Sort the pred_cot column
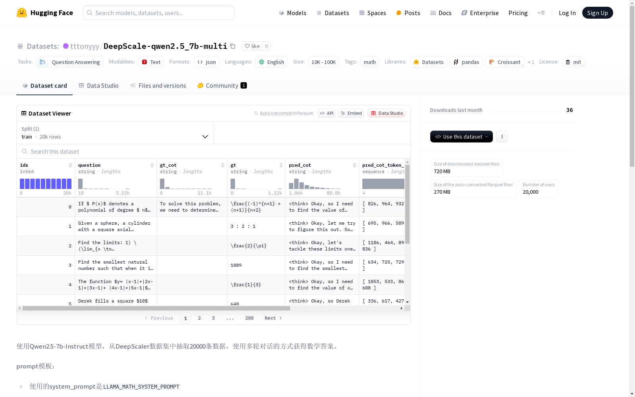 pyautogui.click(x=354, y=165)
